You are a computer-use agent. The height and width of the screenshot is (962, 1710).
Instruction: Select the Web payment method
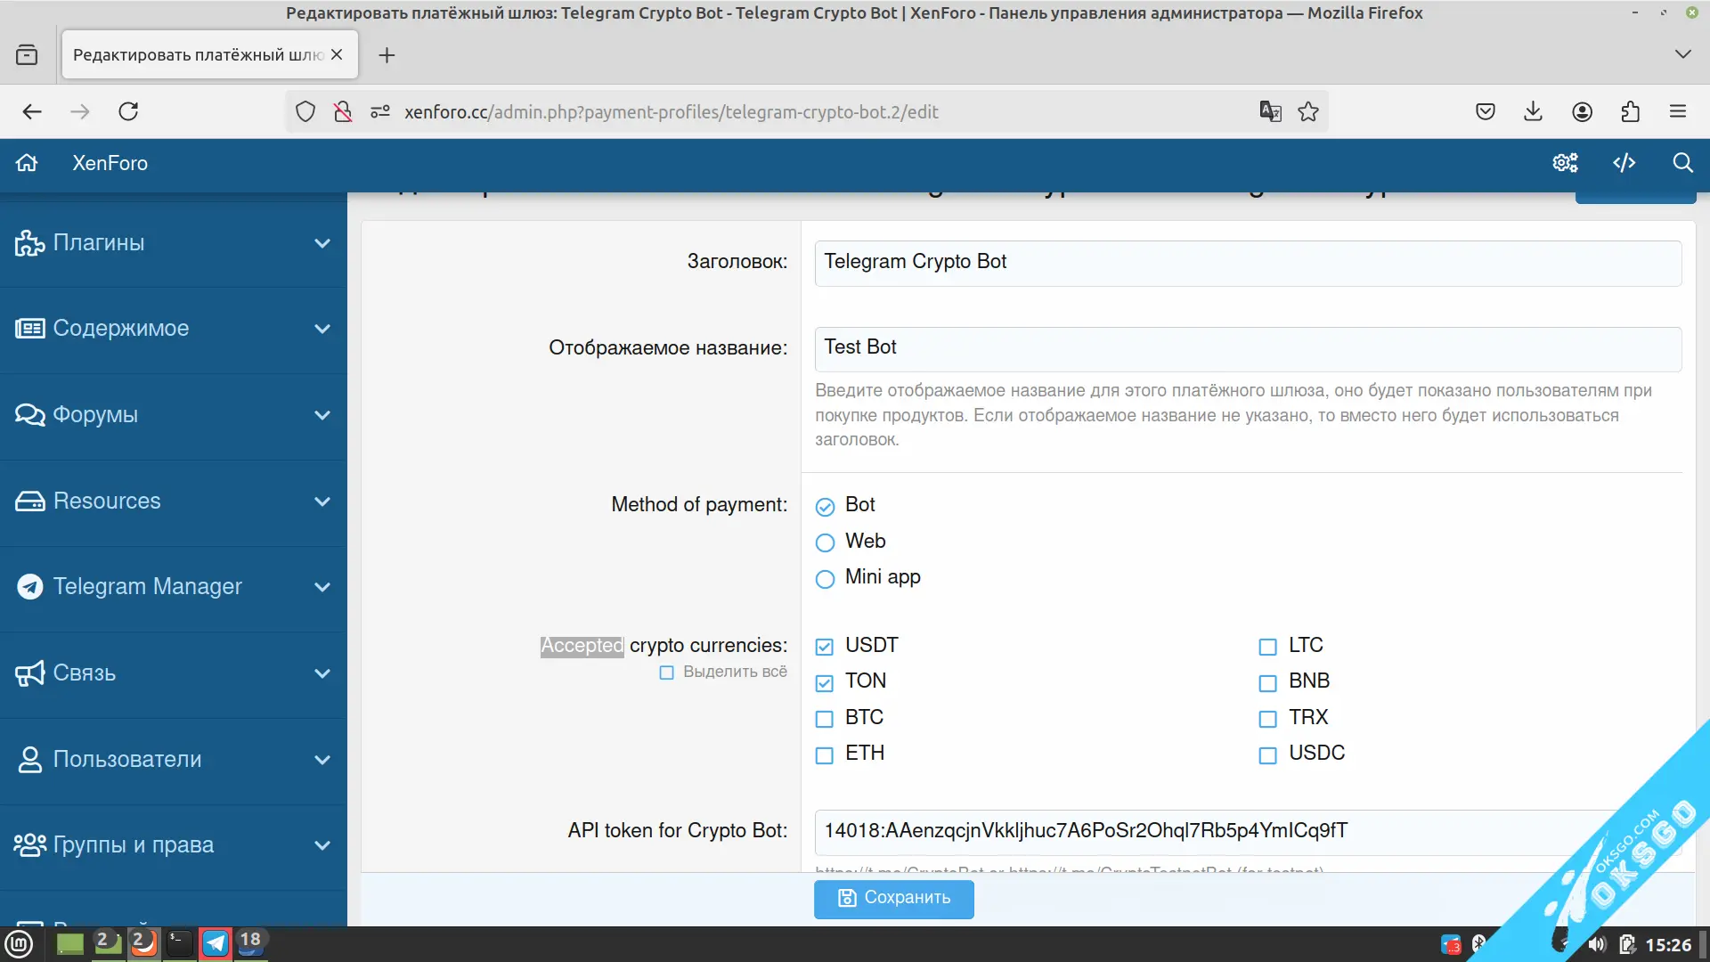point(825,542)
